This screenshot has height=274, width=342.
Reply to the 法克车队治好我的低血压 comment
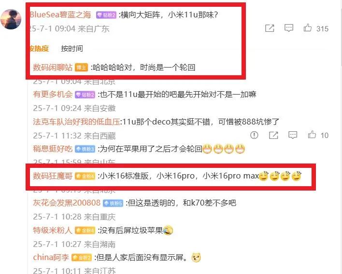[x=293, y=135]
